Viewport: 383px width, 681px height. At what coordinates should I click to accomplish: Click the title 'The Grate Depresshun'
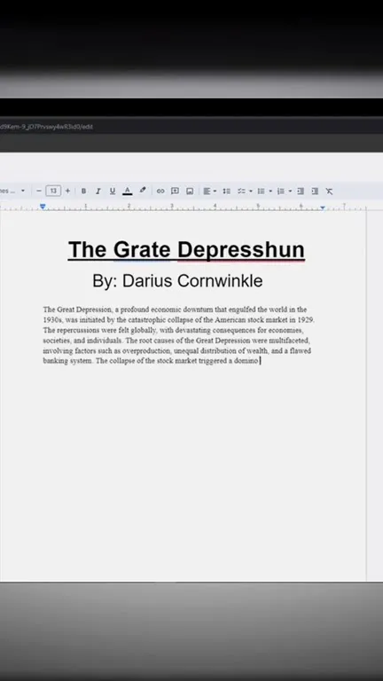pos(186,250)
